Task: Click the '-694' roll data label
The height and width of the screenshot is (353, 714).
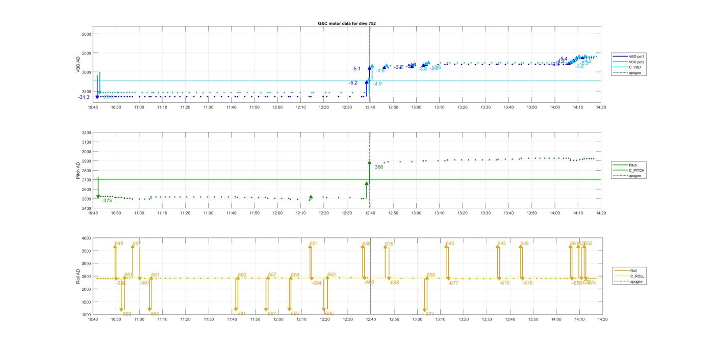Action: click(x=317, y=283)
